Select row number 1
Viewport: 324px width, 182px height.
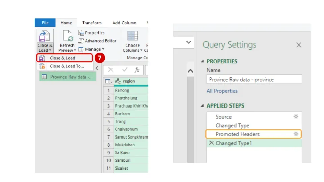tap(108, 90)
